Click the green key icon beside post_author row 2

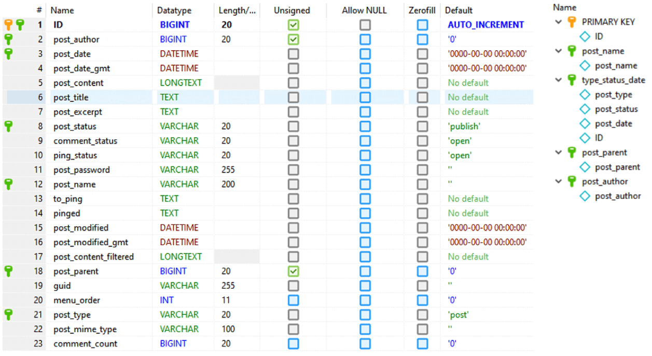pos(8,38)
